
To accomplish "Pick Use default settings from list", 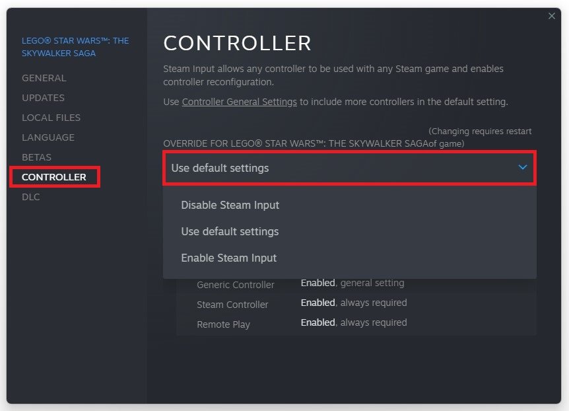I will pos(230,231).
